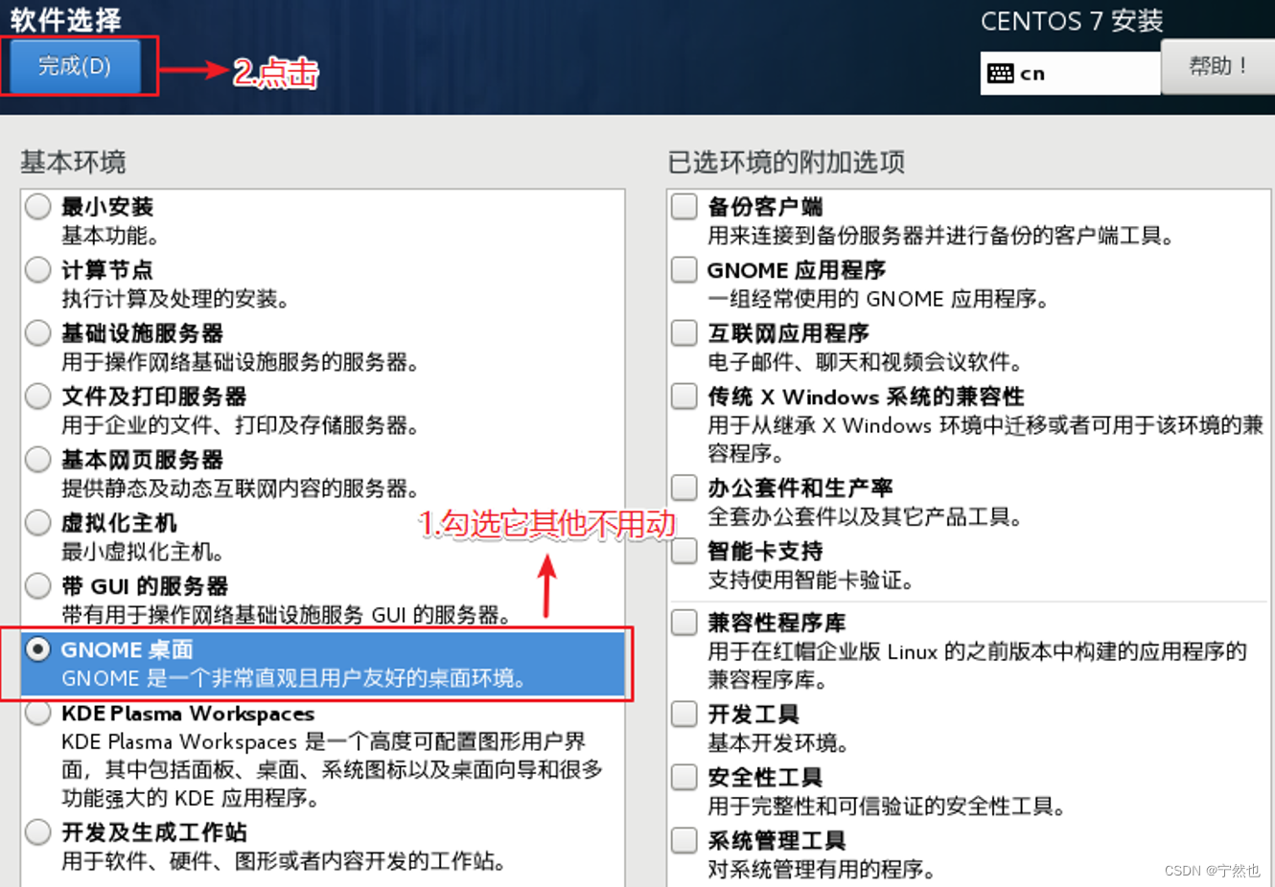This screenshot has width=1275, height=887.
Task: Pick 文件及打印服务器 environment
Action: (x=36, y=396)
